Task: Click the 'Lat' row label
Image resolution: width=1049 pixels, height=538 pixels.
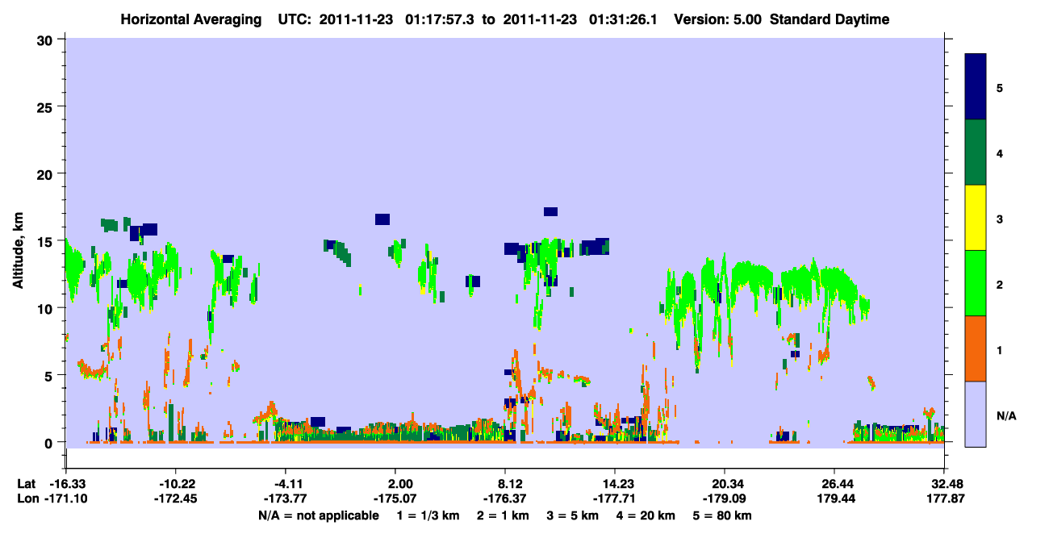Action: coord(27,484)
